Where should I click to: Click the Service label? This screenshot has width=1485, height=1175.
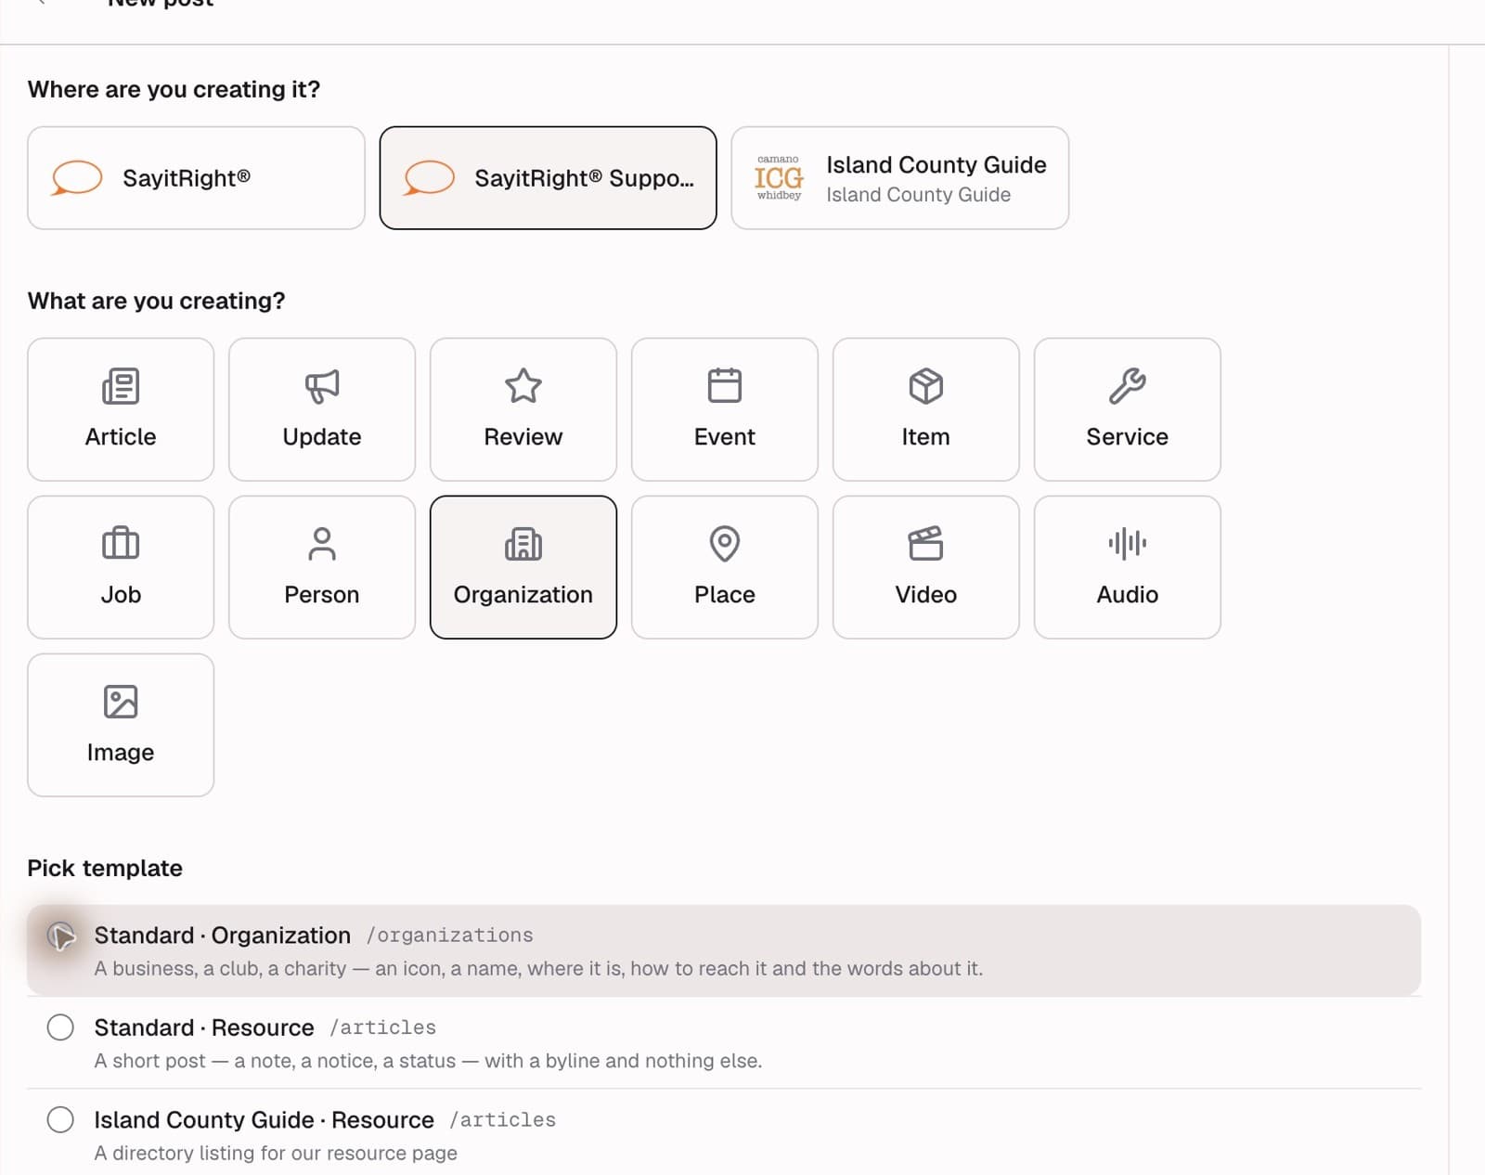[1128, 436]
